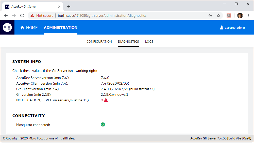Go back using the browser back arrow

[x=6, y=15]
